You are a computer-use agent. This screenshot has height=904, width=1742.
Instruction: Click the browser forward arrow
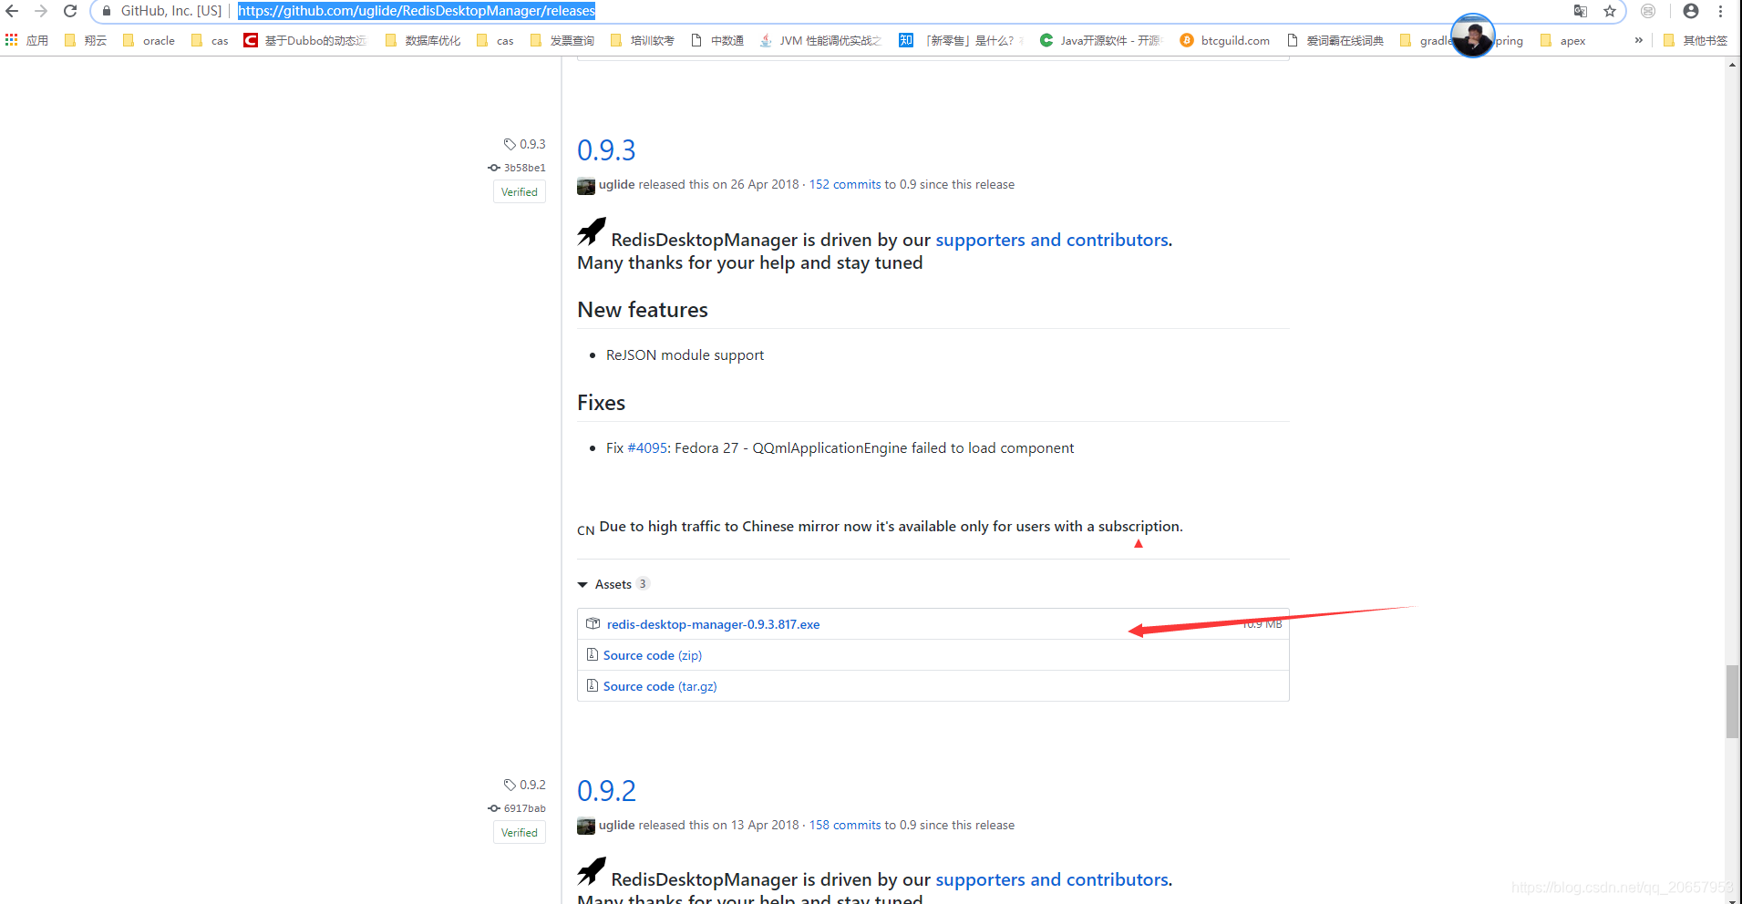pos(41,11)
